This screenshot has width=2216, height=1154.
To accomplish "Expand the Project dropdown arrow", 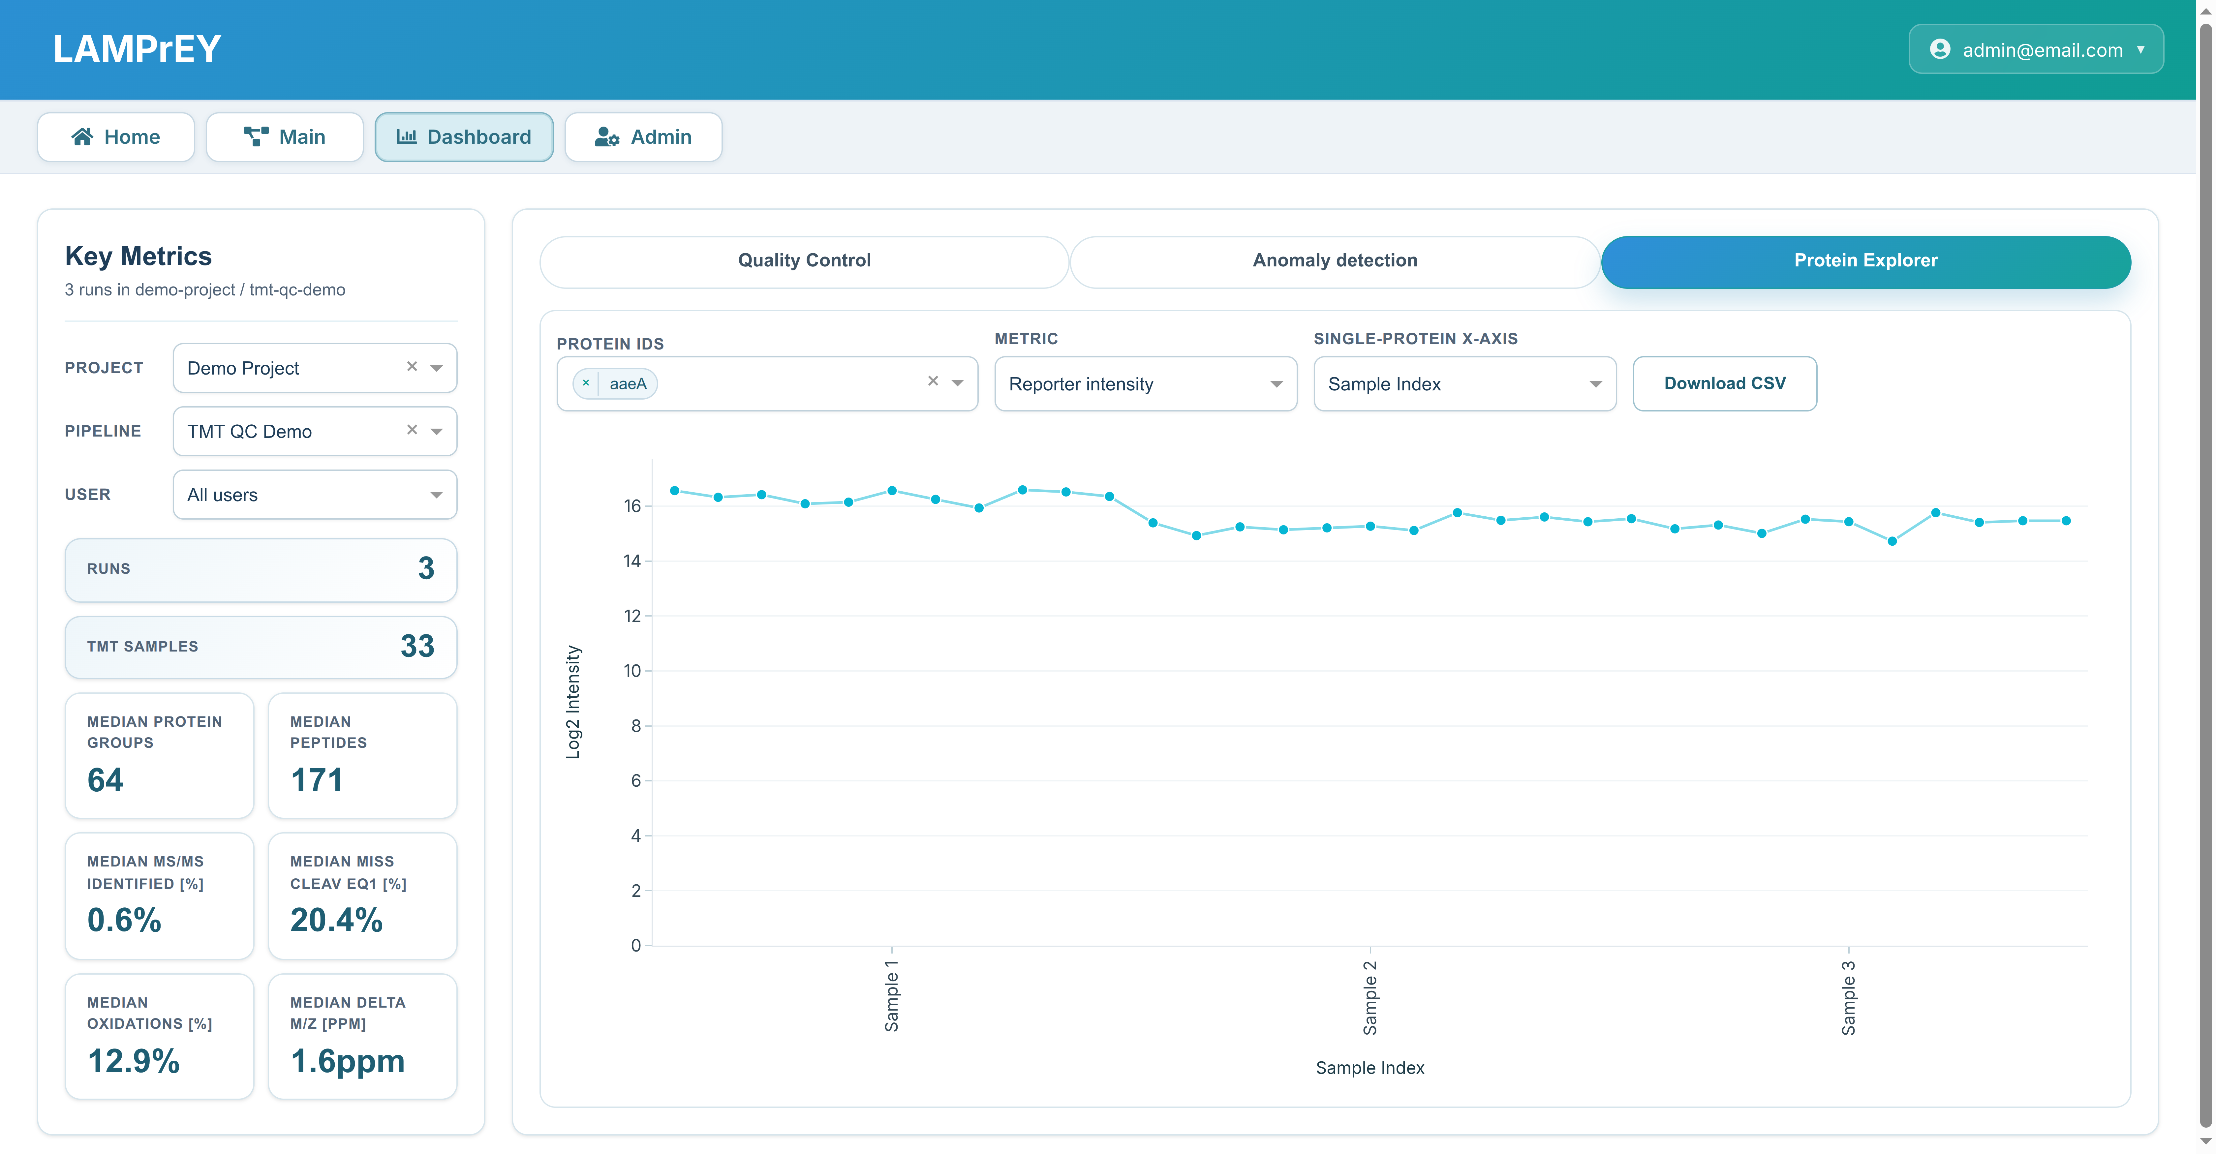I will (437, 368).
